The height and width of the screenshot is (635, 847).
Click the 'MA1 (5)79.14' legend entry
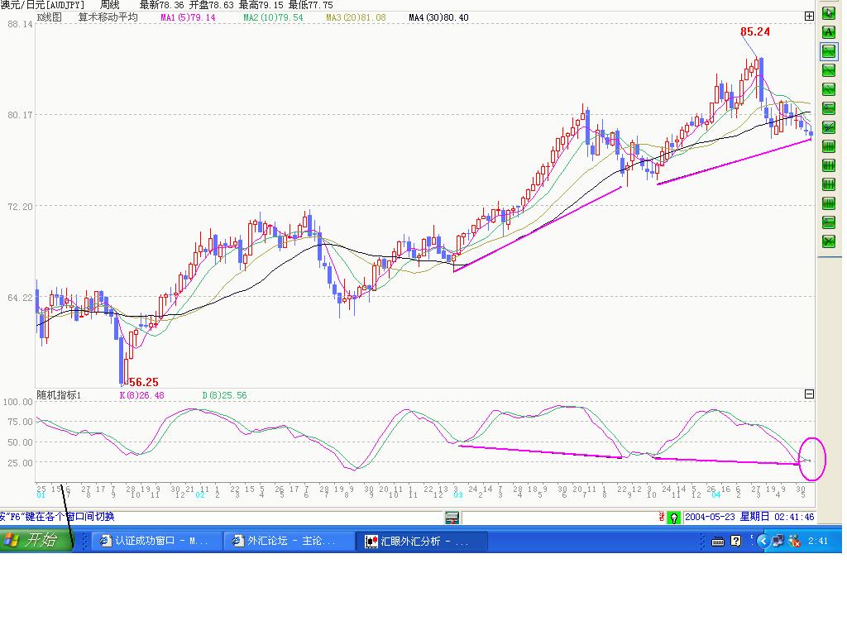[x=188, y=18]
